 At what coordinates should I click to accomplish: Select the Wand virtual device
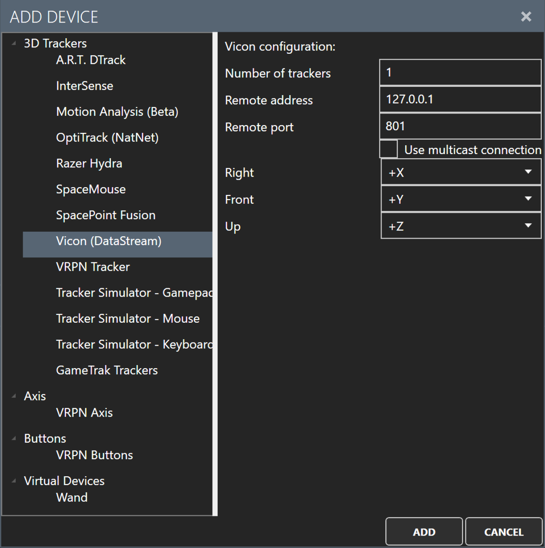pyautogui.click(x=72, y=497)
